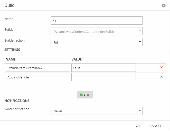Click the VALUE column header
Screen dimensions: 170x131
[x=77, y=59]
